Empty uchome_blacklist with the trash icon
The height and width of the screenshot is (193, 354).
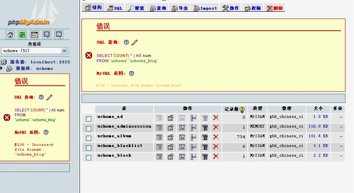[205, 147]
